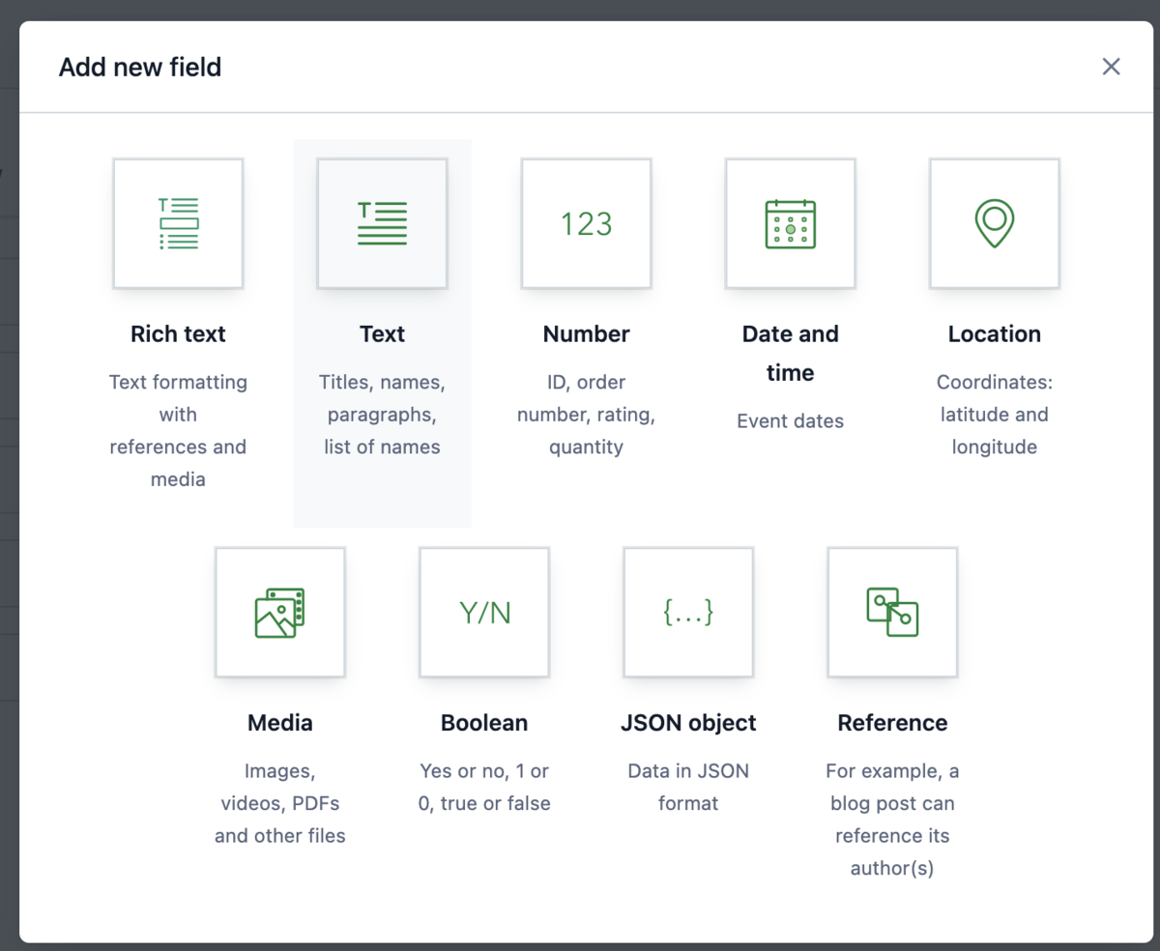
Task: Click "Coordinates: latitude and longitude" description
Action: click(x=995, y=415)
